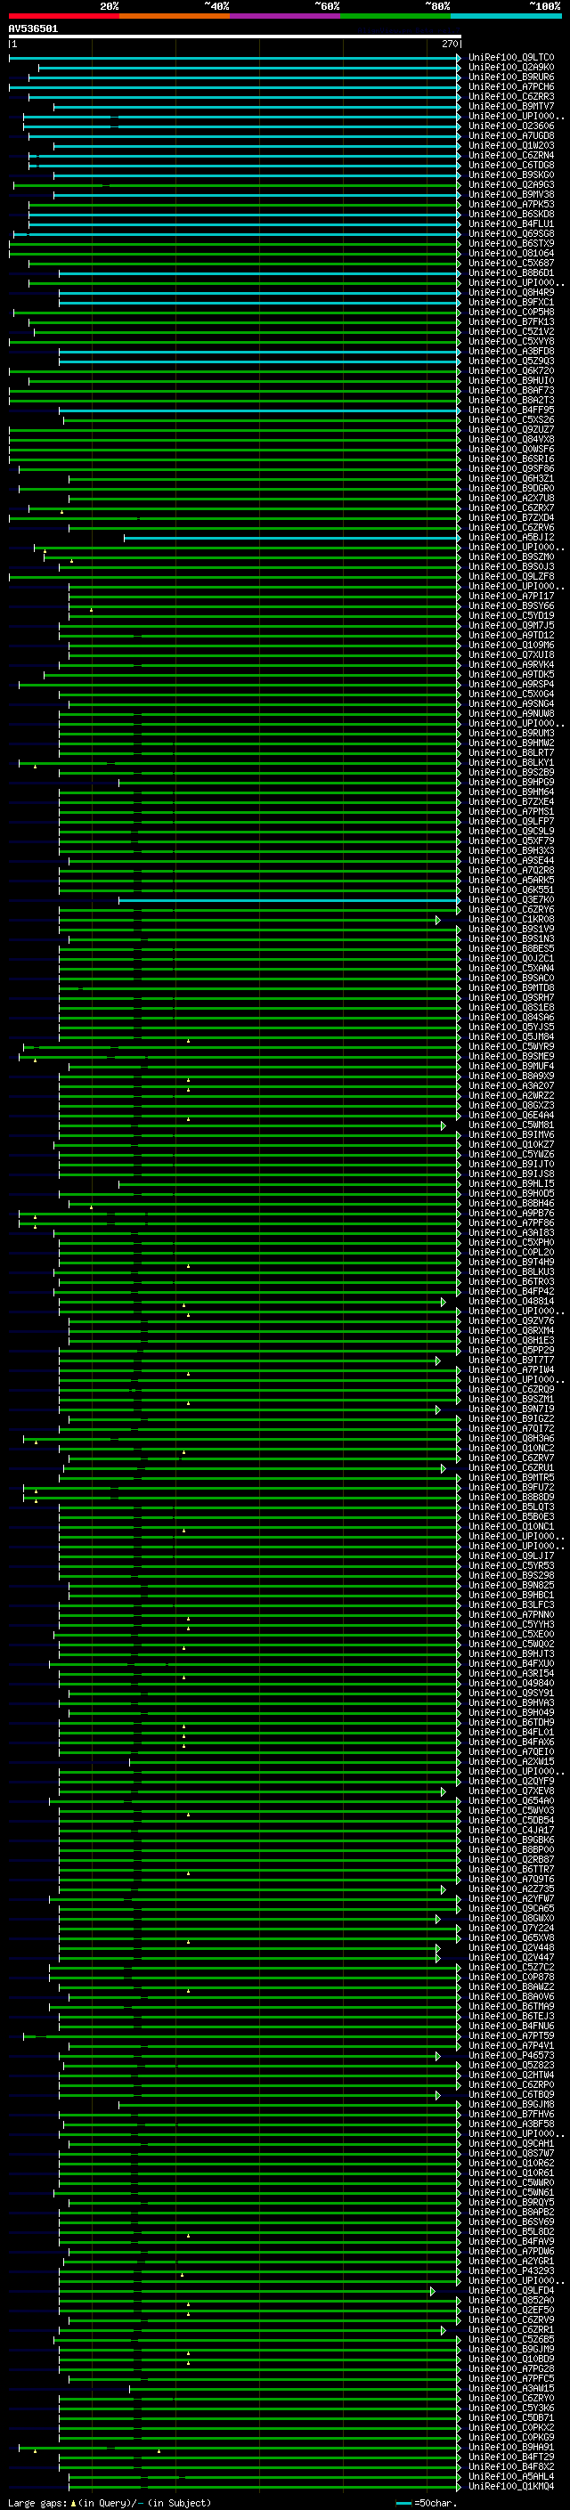Select hit UniRef100_B9HPG9

(x=511, y=783)
